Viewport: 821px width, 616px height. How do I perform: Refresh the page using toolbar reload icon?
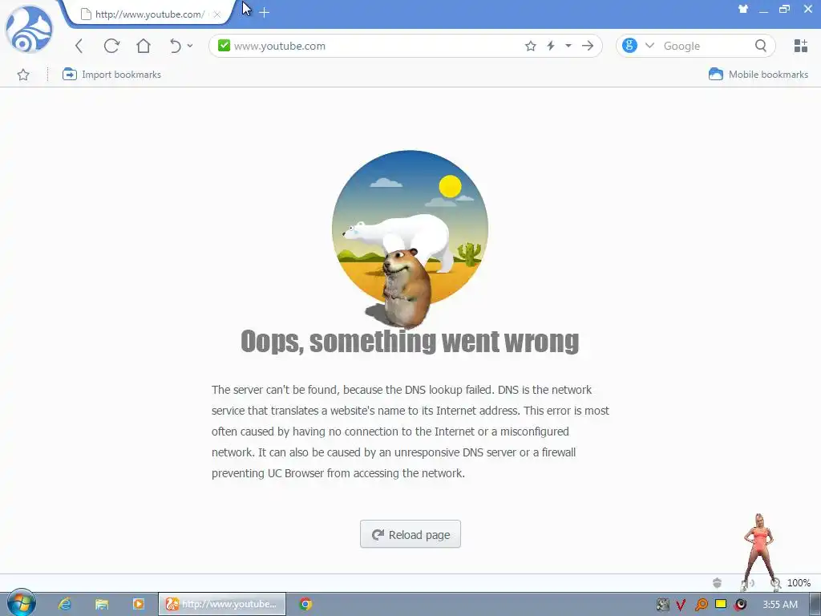[x=111, y=46]
